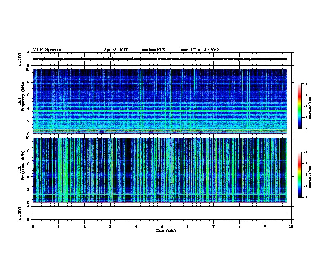The image size is (328, 254).
Task: Click the ch.2 color bar 'log(PSD)' unit label
Action: [310, 176]
